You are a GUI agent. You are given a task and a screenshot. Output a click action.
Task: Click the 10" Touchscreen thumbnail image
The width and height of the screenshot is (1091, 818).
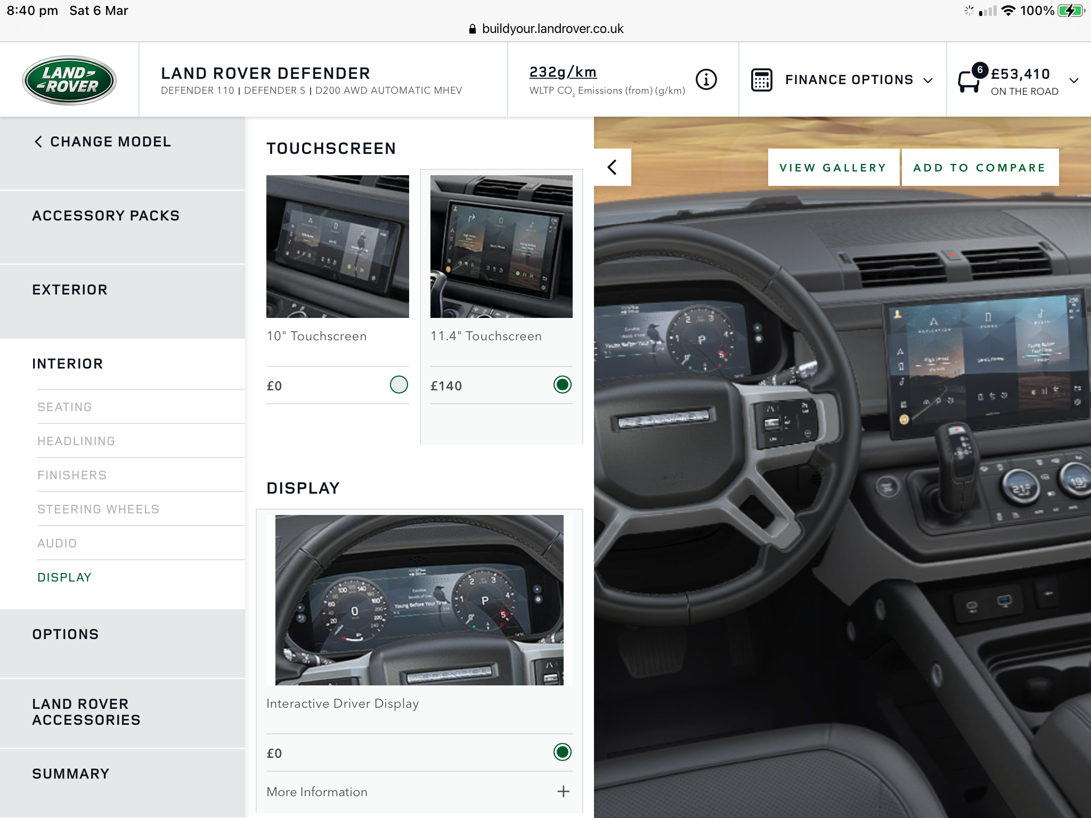coord(338,247)
